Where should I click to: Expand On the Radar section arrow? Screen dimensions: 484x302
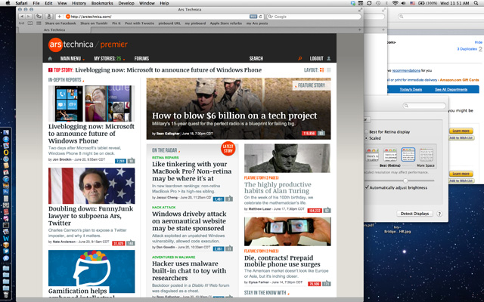[179, 151]
